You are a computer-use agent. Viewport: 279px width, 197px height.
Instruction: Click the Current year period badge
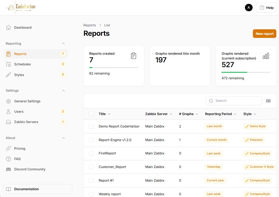click(x=215, y=180)
